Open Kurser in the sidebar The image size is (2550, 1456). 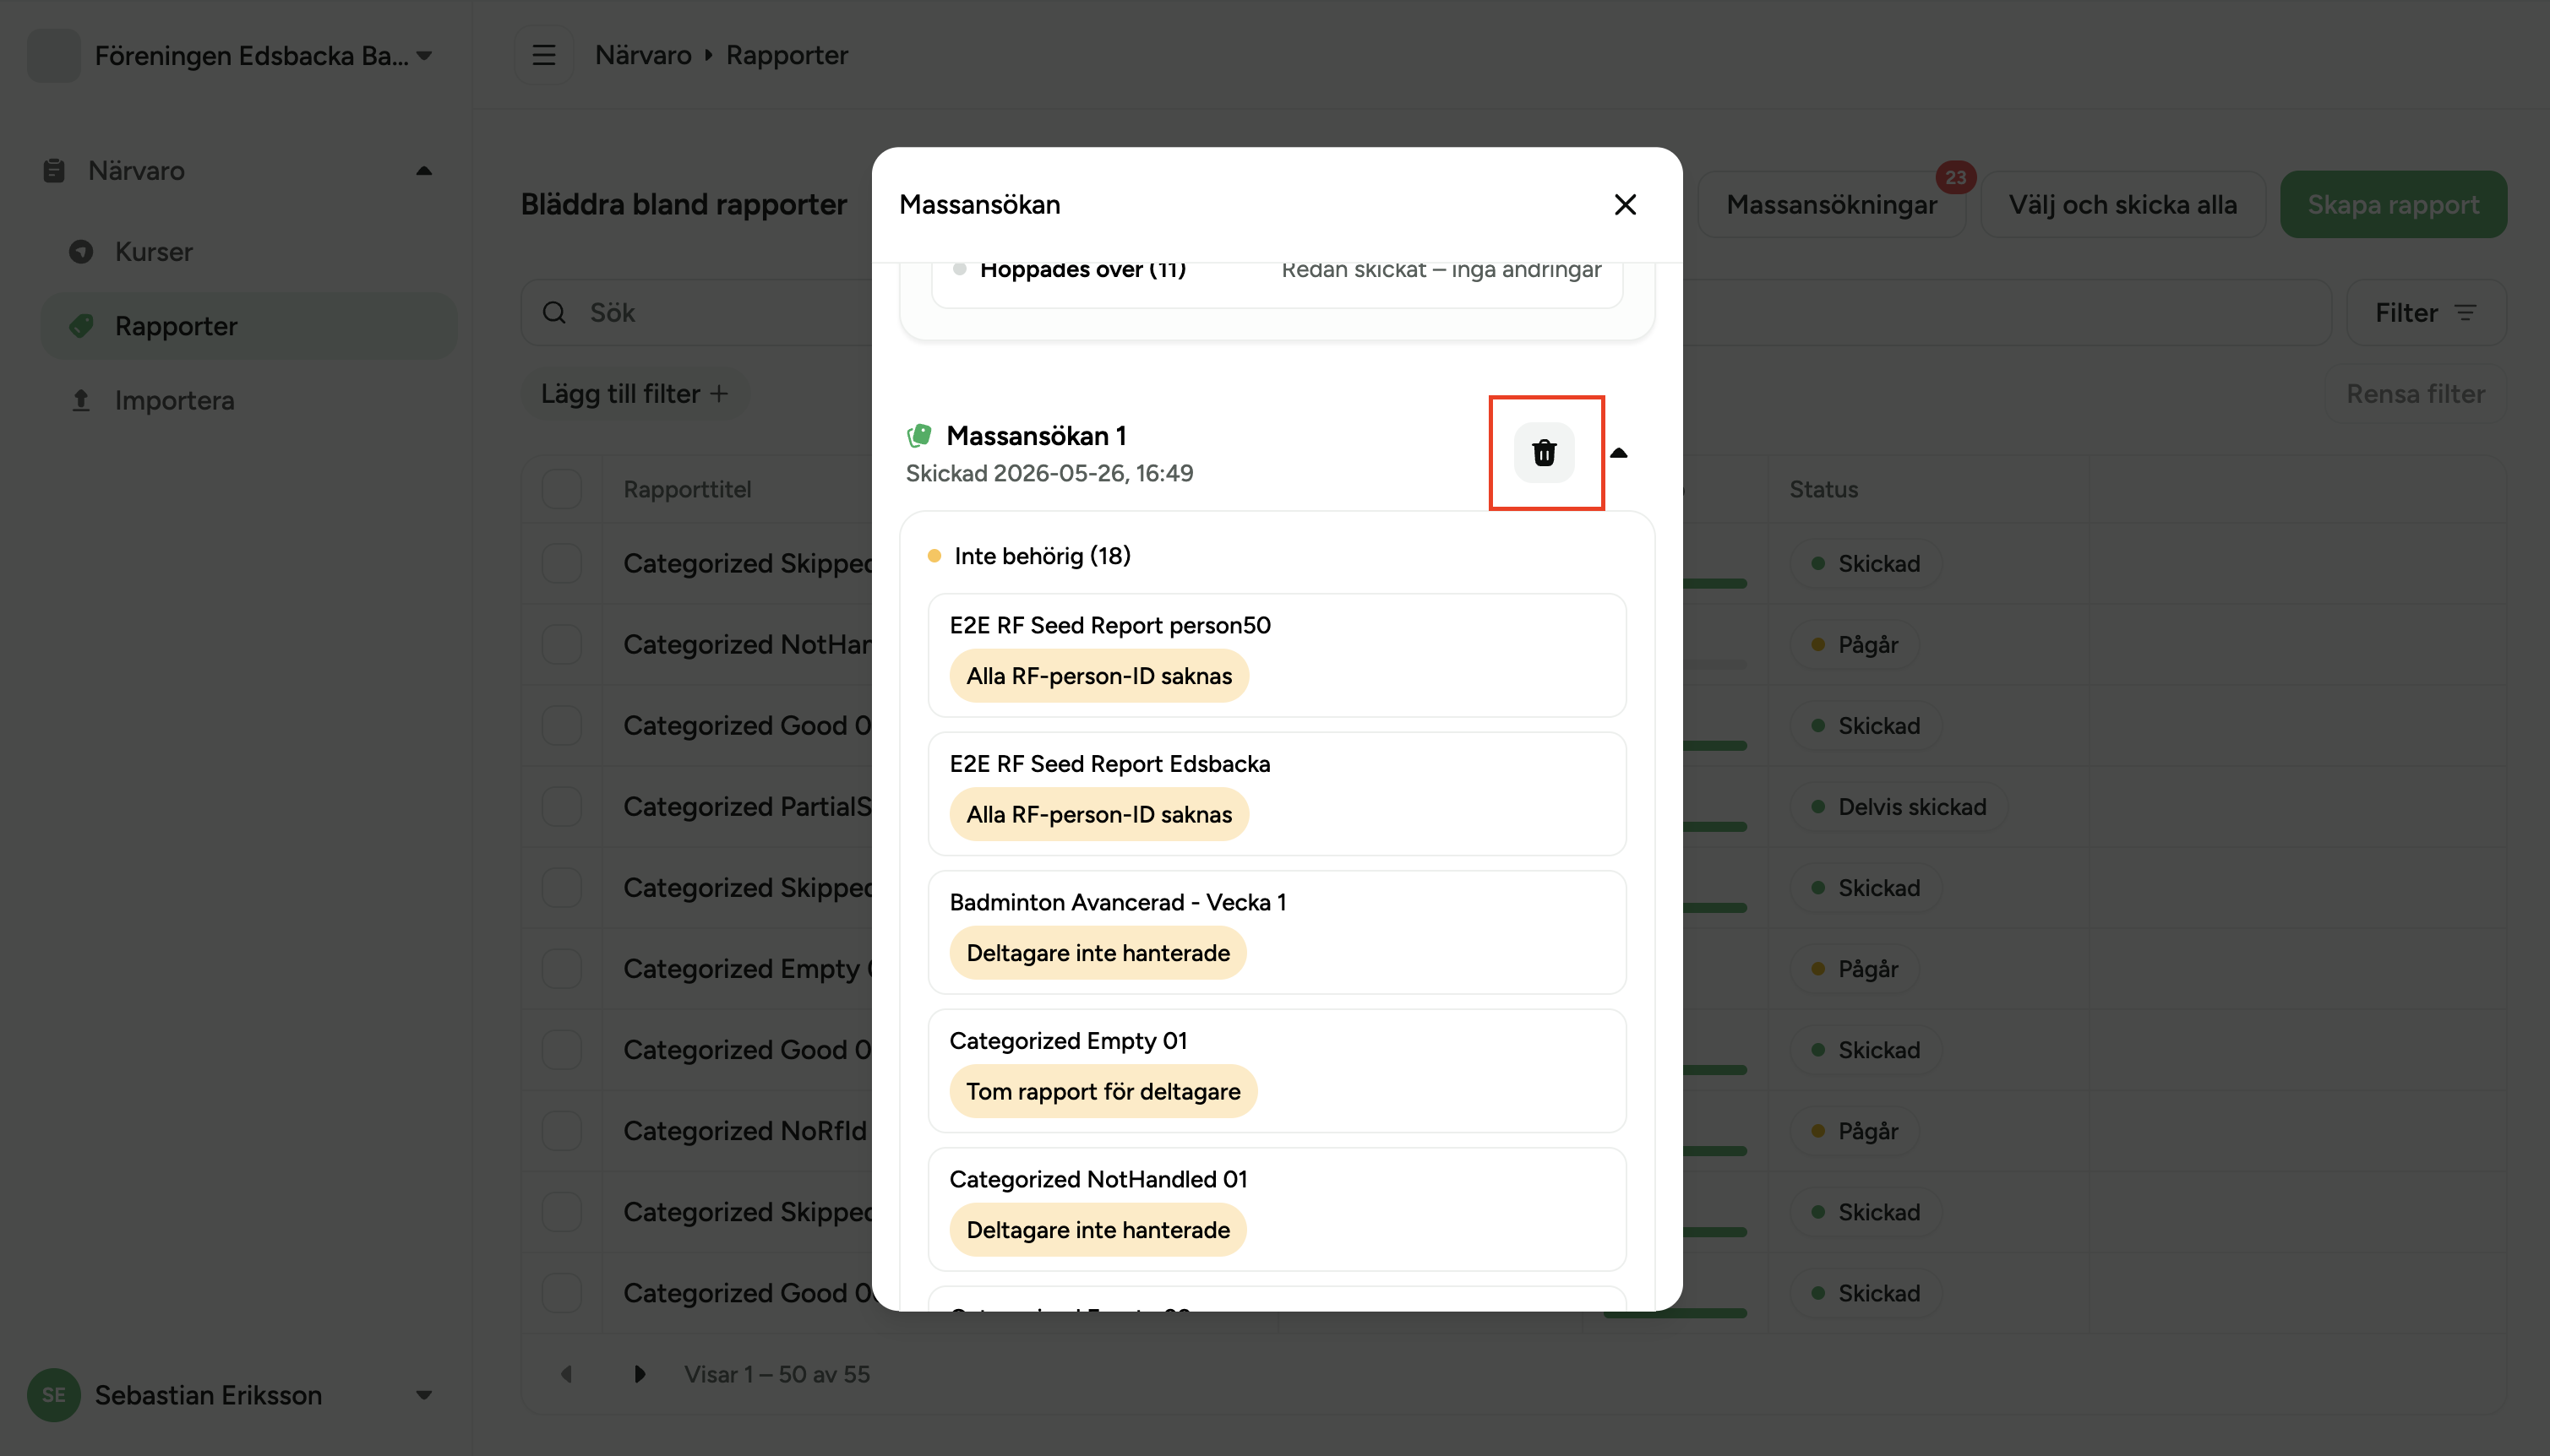248,251
